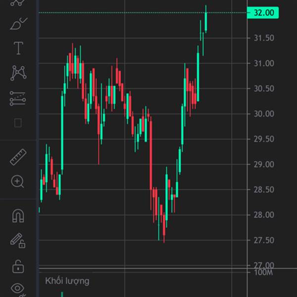
Task: Click the 28.00 price axis label
Action: [264, 215]
